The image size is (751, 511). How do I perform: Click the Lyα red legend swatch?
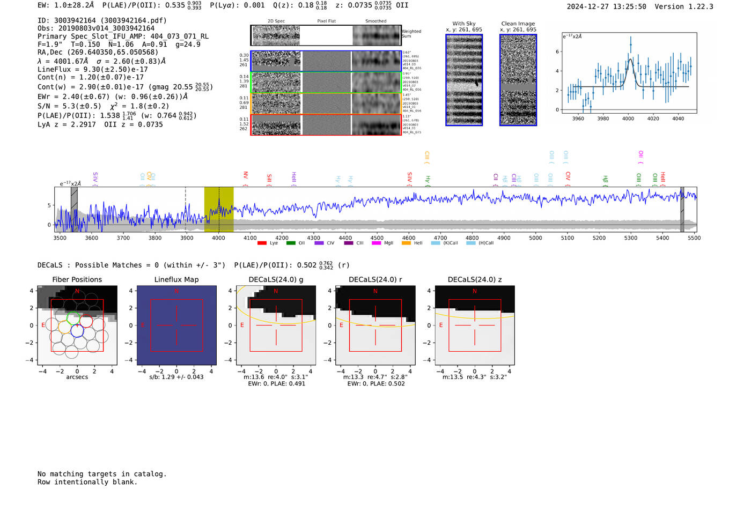[262, 243]
